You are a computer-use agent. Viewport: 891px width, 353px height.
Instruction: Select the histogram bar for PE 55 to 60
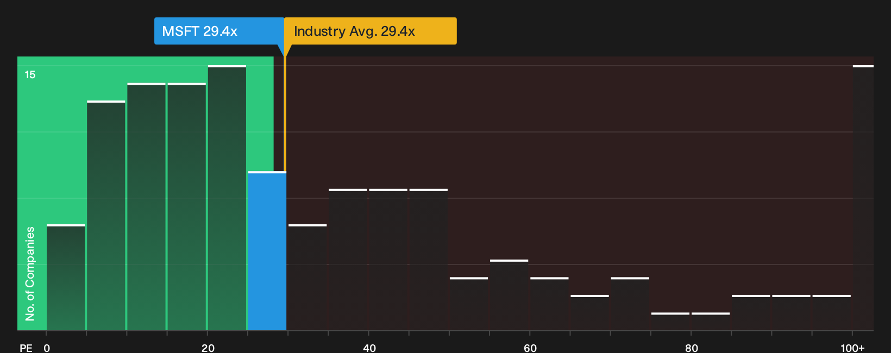(x=509, y=295)
